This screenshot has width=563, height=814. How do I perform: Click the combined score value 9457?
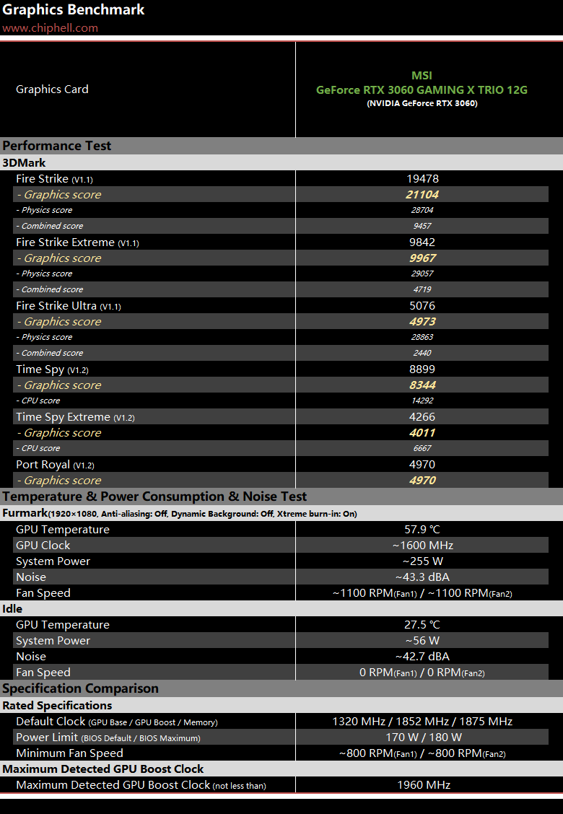(422, 226)
